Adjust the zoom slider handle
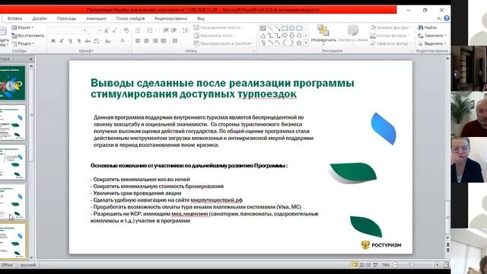This screenshot has height=274, width=487. tap(412, 265)
